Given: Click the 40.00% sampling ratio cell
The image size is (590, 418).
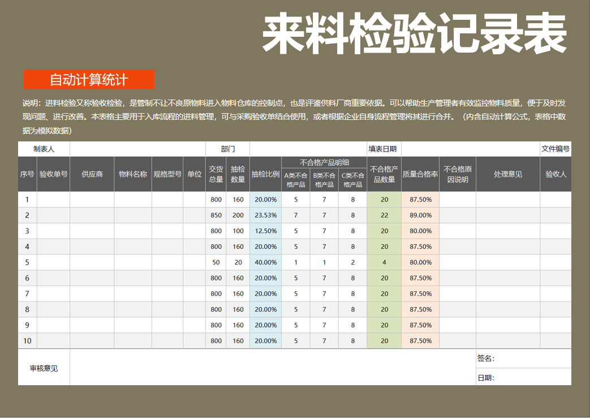Looking at the screenshot, I should click(x=265, y=262).
